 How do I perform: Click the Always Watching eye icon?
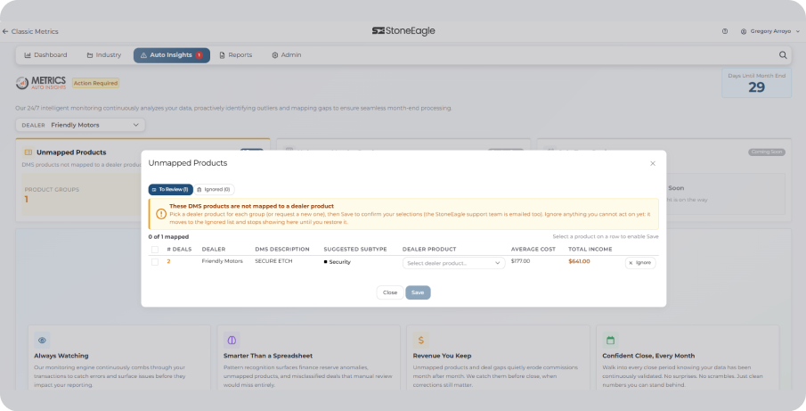(42, 340)
